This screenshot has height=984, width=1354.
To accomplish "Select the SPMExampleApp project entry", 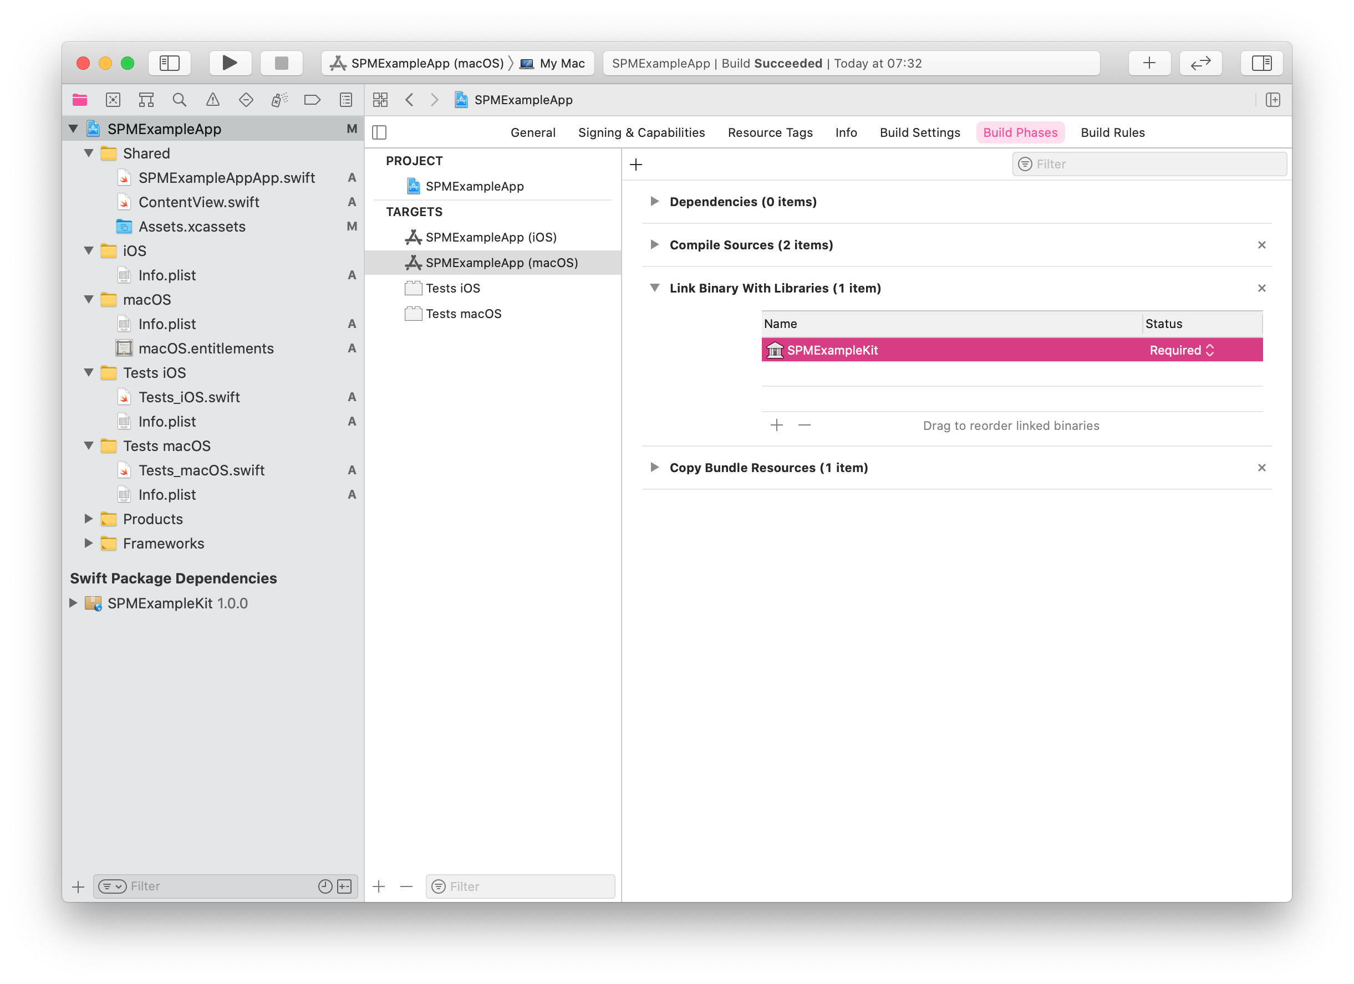I will pos(493,186).
